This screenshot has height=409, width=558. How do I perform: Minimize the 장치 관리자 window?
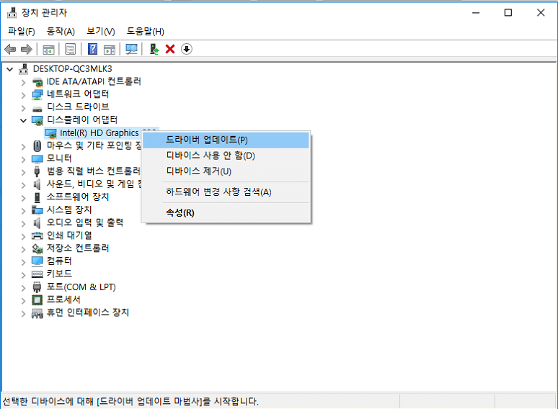(x=476, y=13)
